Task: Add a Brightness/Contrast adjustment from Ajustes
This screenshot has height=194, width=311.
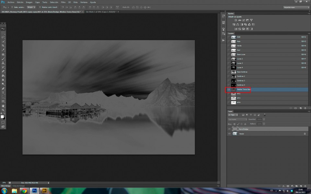Action: tap(236, 20)
